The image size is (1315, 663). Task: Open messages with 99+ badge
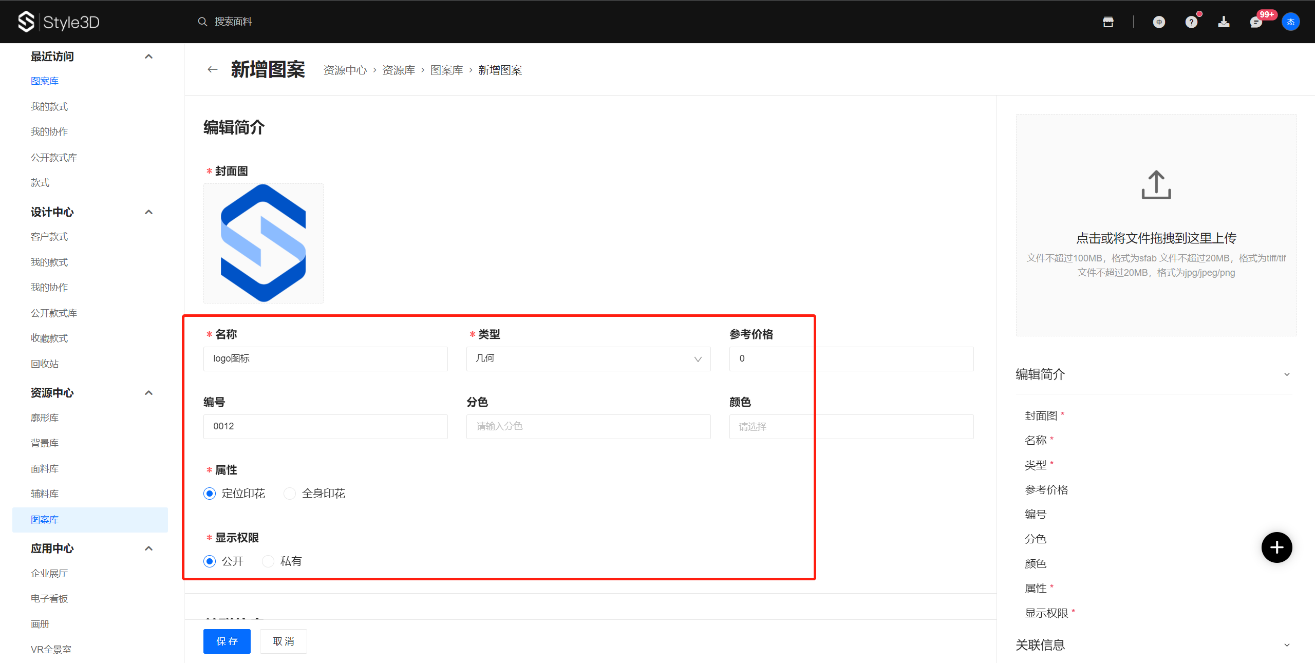[1256, 22]
